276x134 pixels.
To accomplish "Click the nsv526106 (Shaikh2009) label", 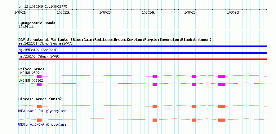I will coord(39,57).
